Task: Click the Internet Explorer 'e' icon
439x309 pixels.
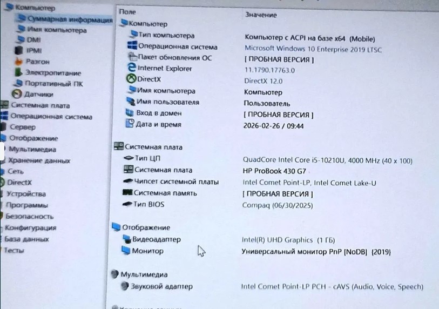Action: click(131, 68)
